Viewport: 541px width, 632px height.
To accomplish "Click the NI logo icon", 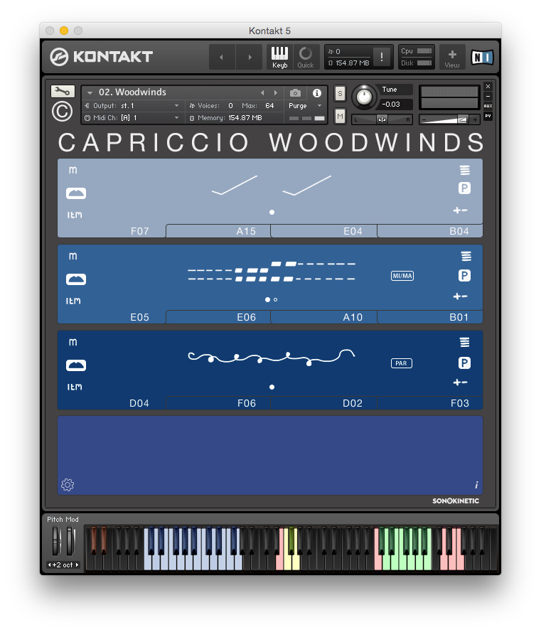I will click(x=482, y=58).
